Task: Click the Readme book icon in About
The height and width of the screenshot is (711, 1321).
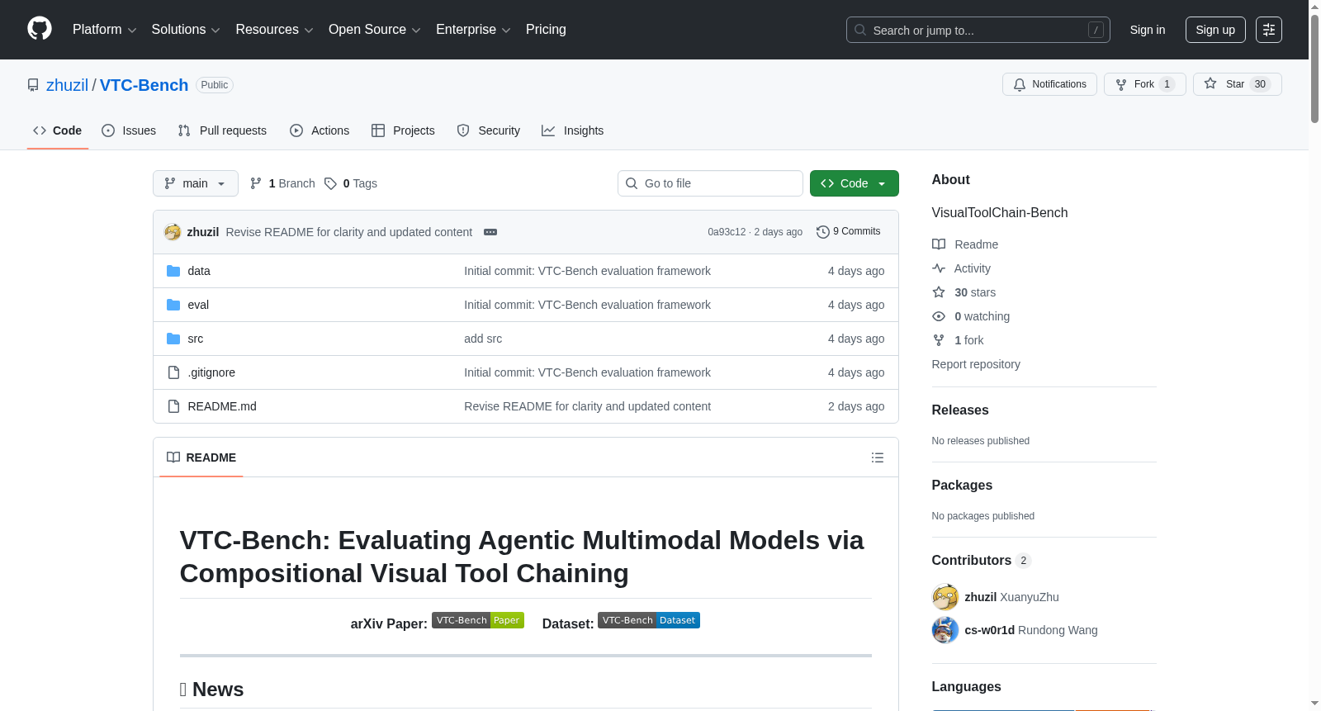Action: (x=939, y=244)
